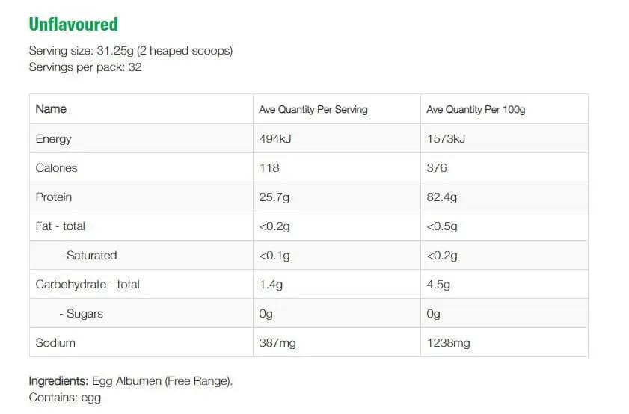Select the Carbohydrate - total label
This screenshot has width=629, height=414.
coord(88,285)
